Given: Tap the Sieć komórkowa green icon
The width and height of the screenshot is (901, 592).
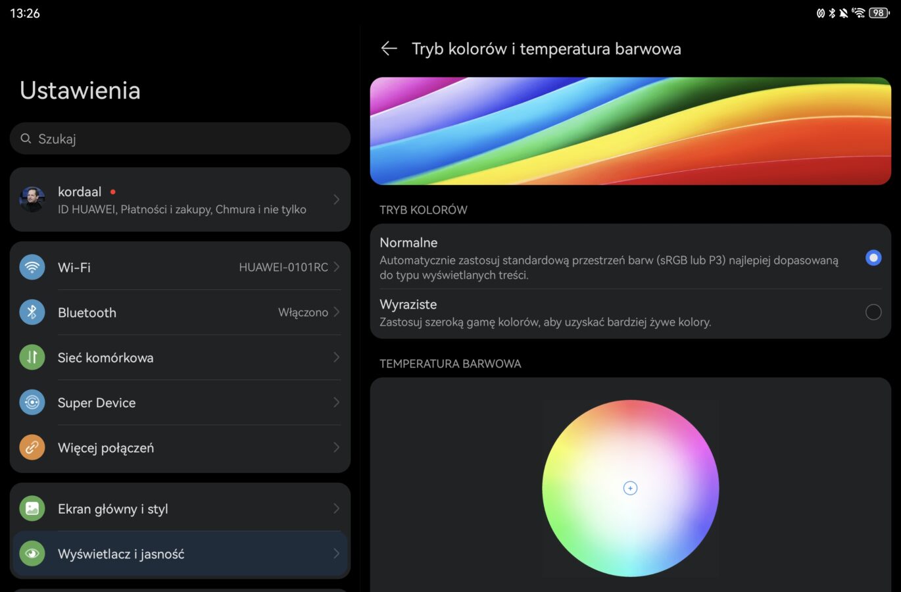Looking at the screenshot, I should click(x=32, y=357).
